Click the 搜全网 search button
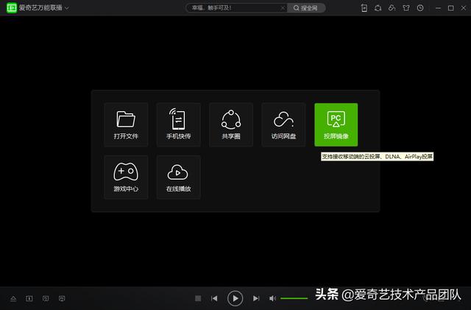The height and width of the screenshot is (310, 471). (x=306, y=8)
